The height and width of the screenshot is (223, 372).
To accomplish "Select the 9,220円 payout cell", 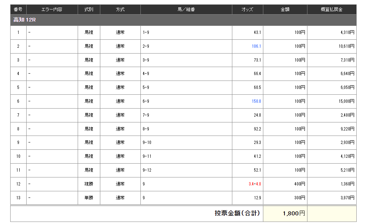I will pos(332,129).
